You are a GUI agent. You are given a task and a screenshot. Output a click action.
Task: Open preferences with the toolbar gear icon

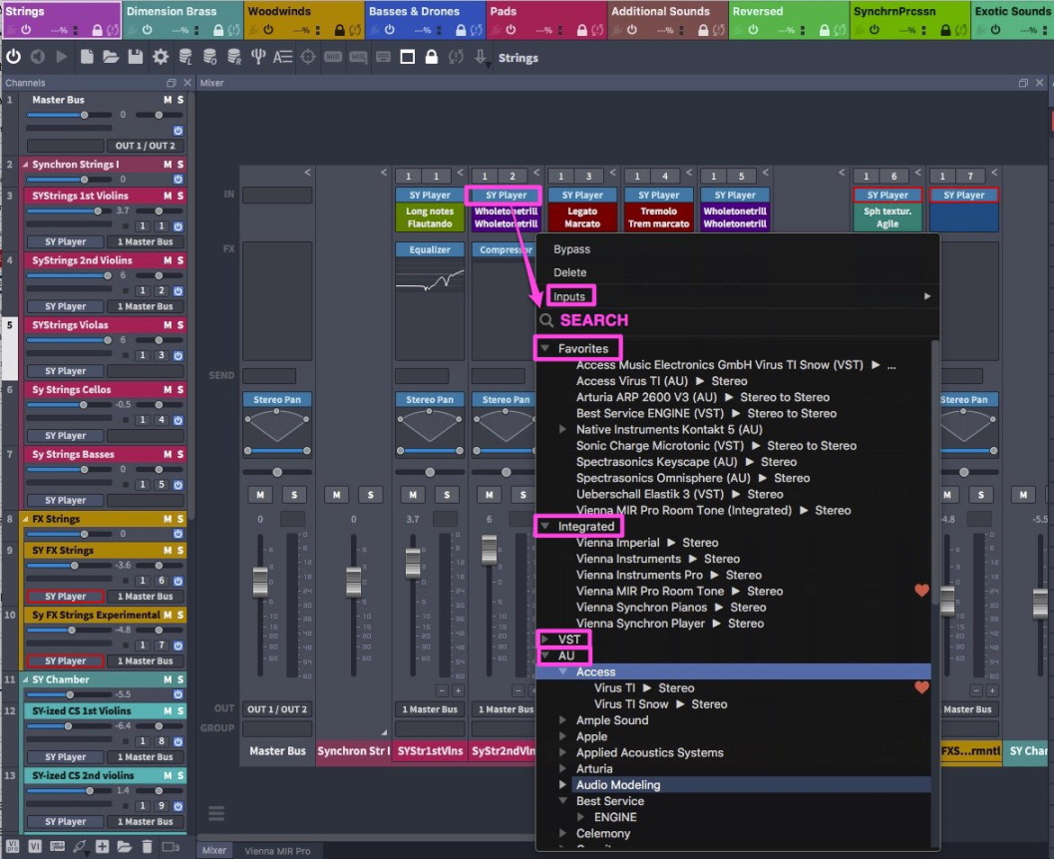point(160,57)
